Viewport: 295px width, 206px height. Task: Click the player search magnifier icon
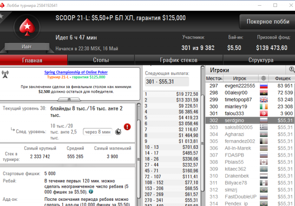pos(292,70)
